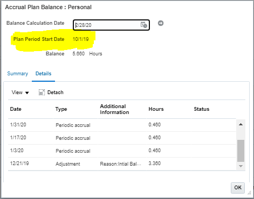Screen dimensions: 254x199
Task: Click the OK button
Action: point(238,188)
